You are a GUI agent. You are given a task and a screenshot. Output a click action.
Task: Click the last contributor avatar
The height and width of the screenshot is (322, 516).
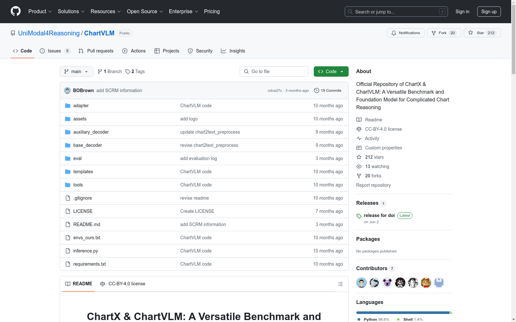pos(439,283)
